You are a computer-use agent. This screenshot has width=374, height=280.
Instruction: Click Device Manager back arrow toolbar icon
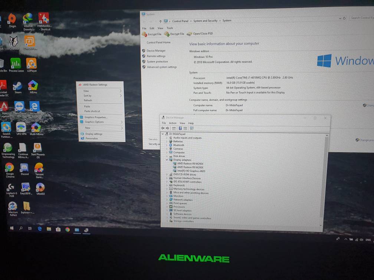point(163,128)
